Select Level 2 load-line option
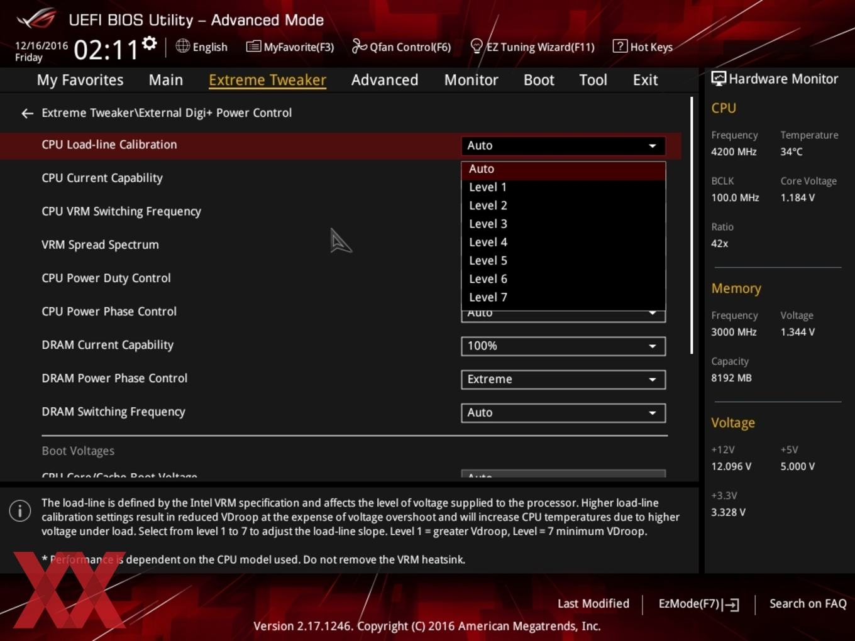The width and height of the screenshot is (855, 641). 563,205
